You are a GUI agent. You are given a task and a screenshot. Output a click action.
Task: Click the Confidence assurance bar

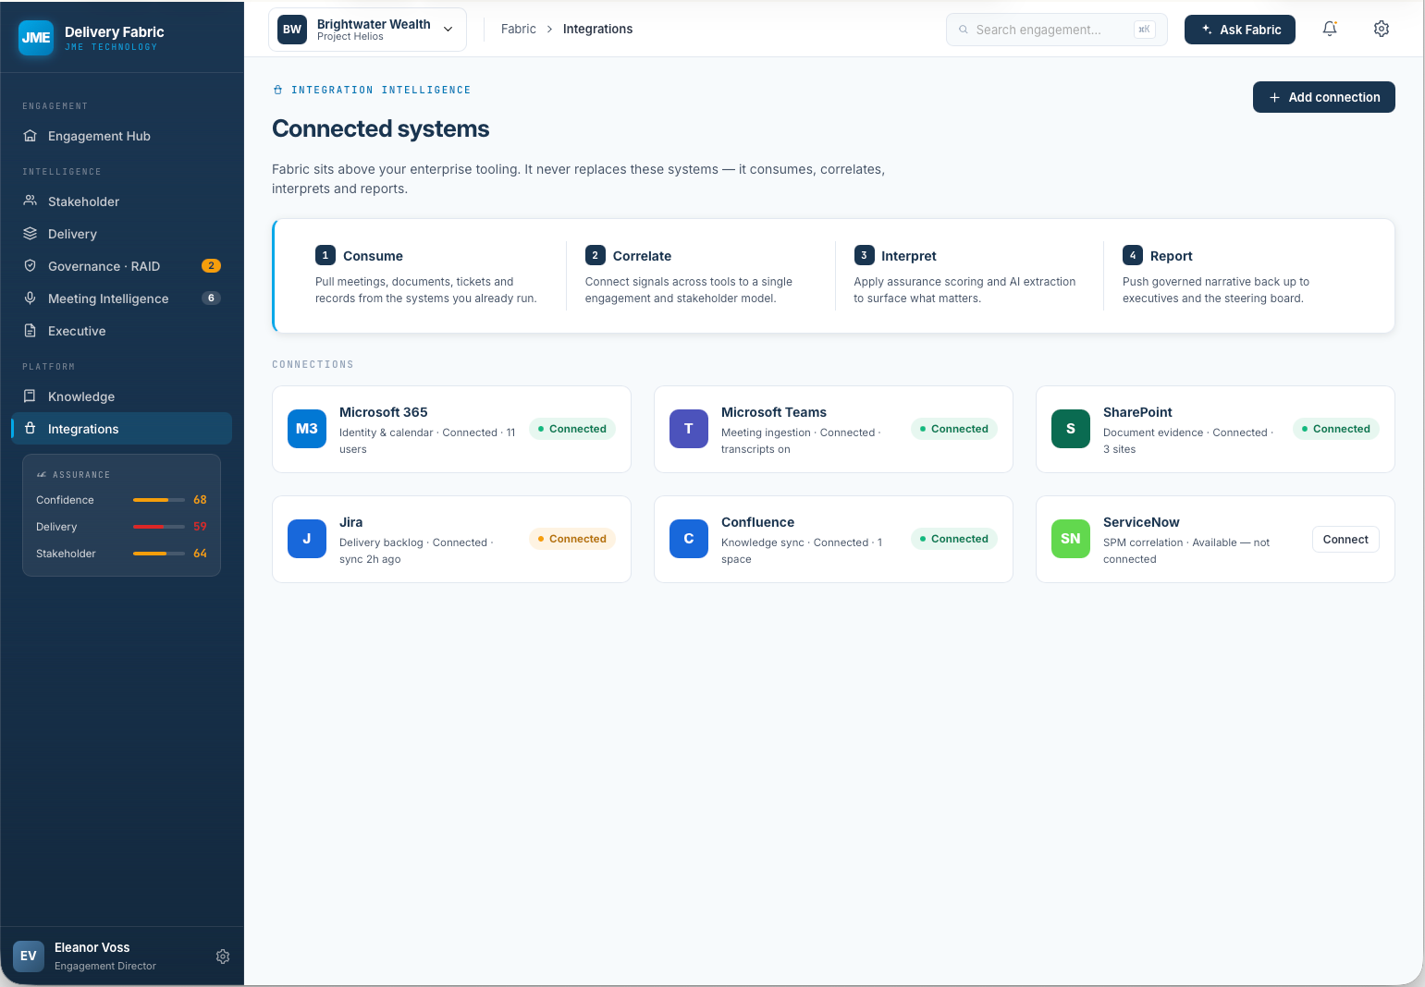[x=159, y=500]
